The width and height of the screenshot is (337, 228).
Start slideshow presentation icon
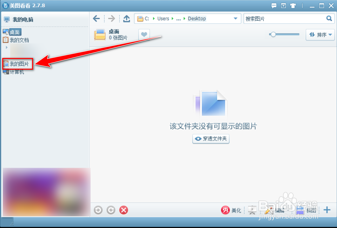click(252, 210)
